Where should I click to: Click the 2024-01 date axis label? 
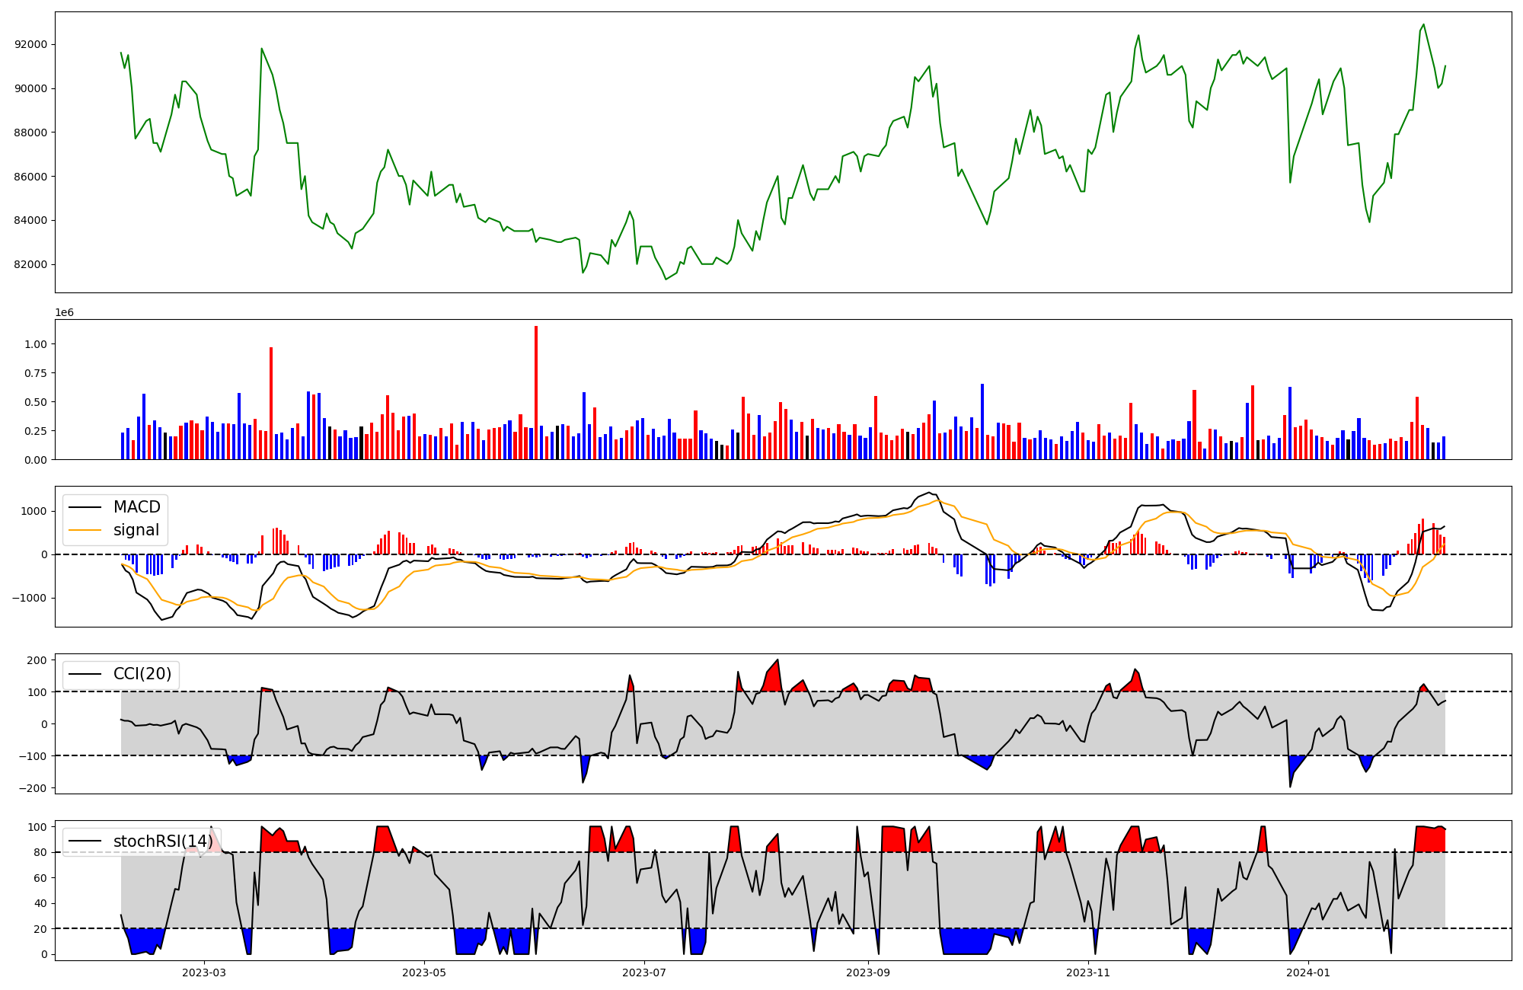(1309, 972)
